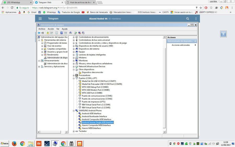
Task: Collapse the Puertos (COM y LPT) node
Action: point(74,78)
